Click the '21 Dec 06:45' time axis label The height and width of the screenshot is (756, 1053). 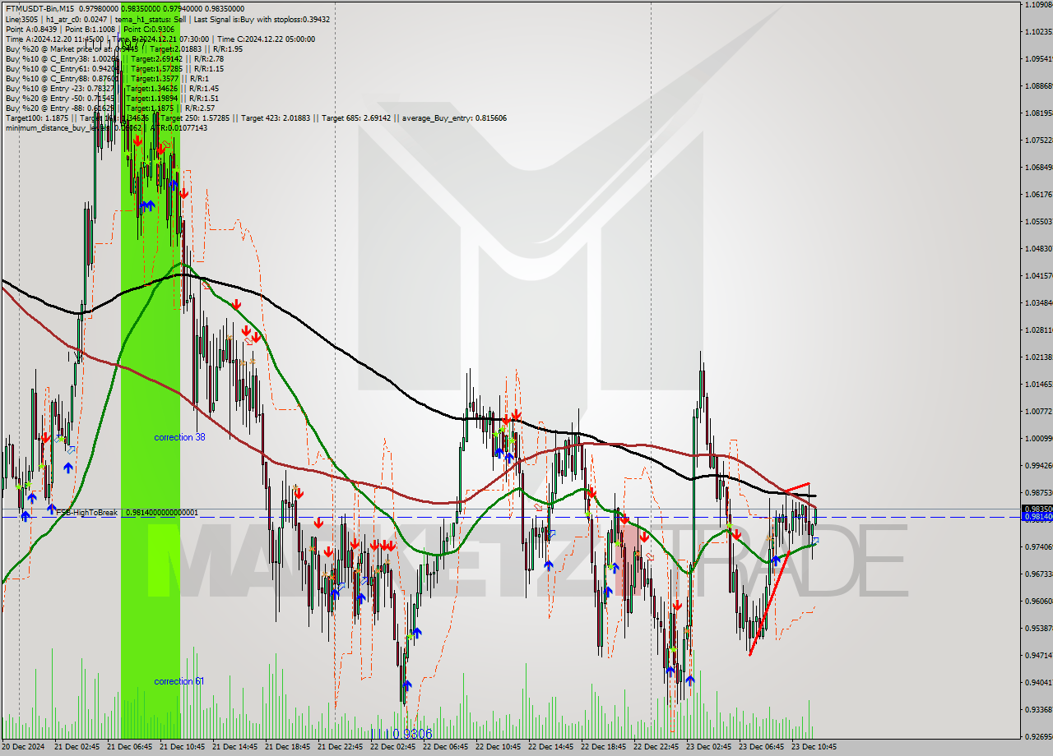click(129, 747)
